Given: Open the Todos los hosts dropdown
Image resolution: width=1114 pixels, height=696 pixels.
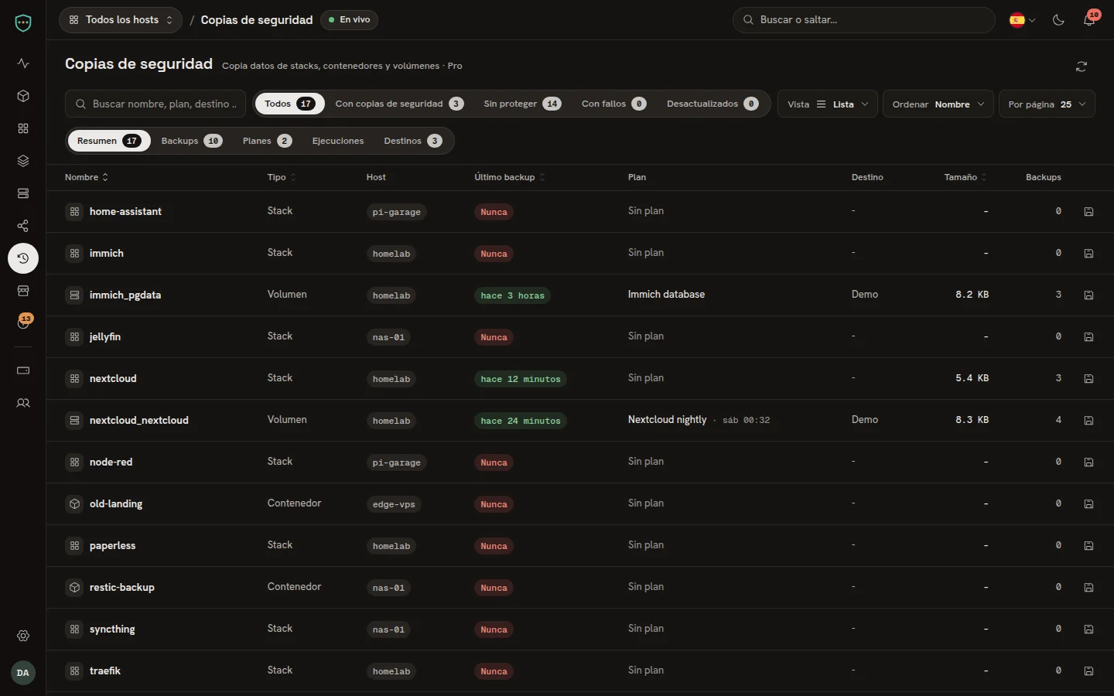Looking at the screenshot, I should coord(121,20).
